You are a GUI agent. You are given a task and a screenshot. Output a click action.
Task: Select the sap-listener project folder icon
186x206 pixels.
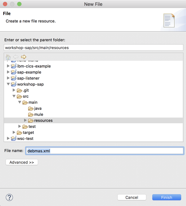coord(13,78)
